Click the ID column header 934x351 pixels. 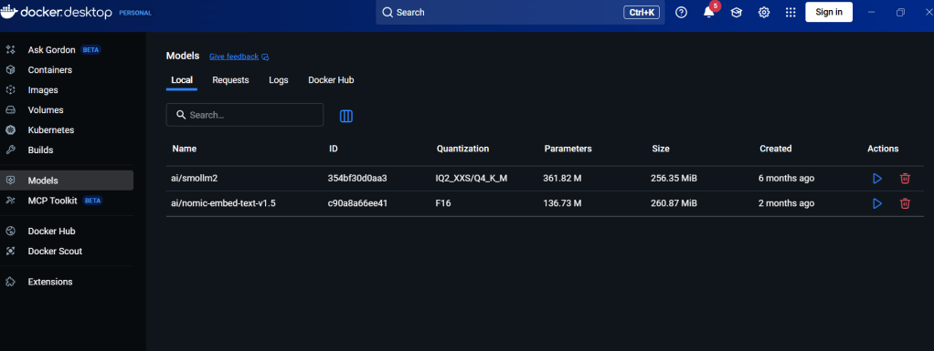point(334,150)
